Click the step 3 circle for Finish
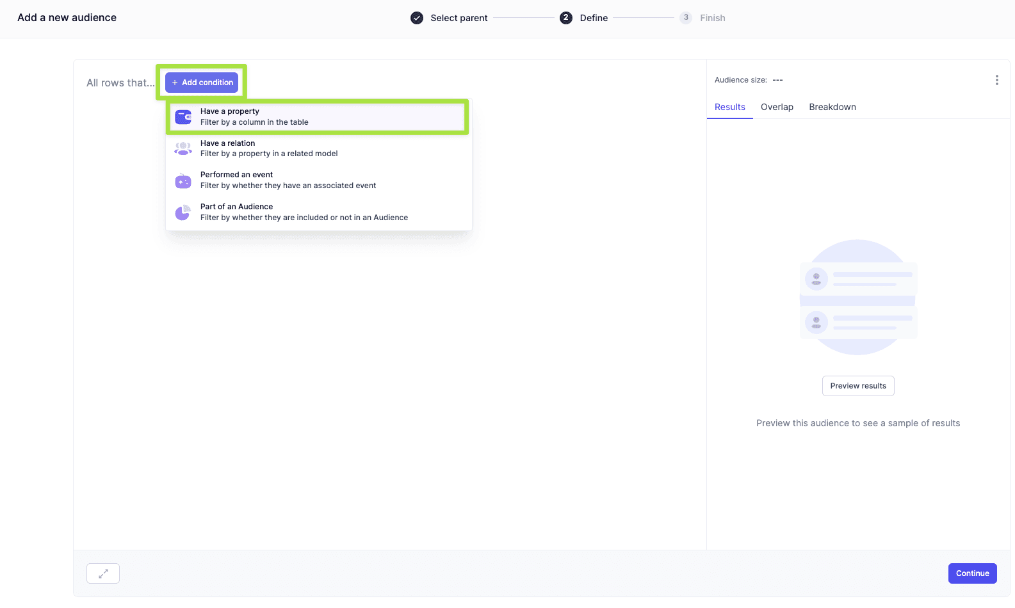The height and width of the screenshot is (608, 1015). coord(686,18)
